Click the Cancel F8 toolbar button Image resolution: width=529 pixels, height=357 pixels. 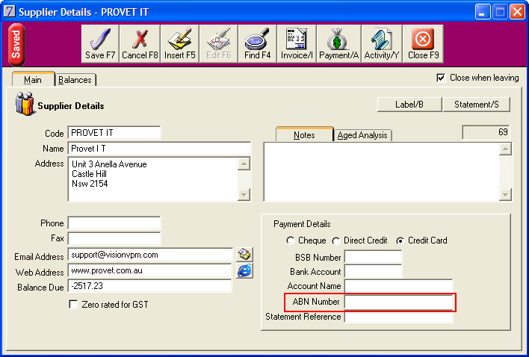click(140, 44)
